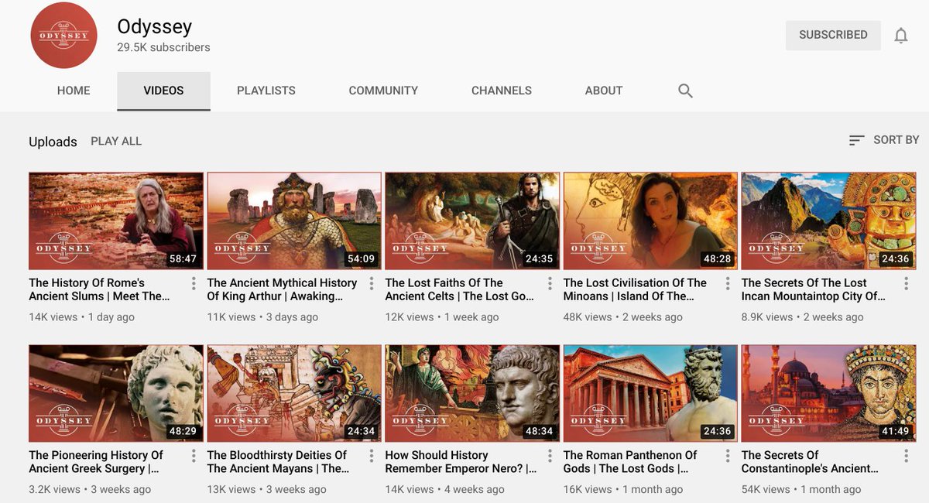This screenshot has width=929, height=503.
Task: Open title 'The History Of Rome's Ancient Slums'
Action: [x=99, y=289]
